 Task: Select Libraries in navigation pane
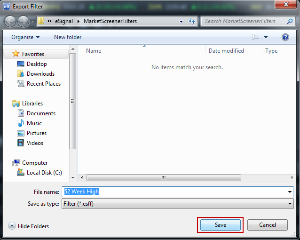pyautogui.click(x=32, y=104)
